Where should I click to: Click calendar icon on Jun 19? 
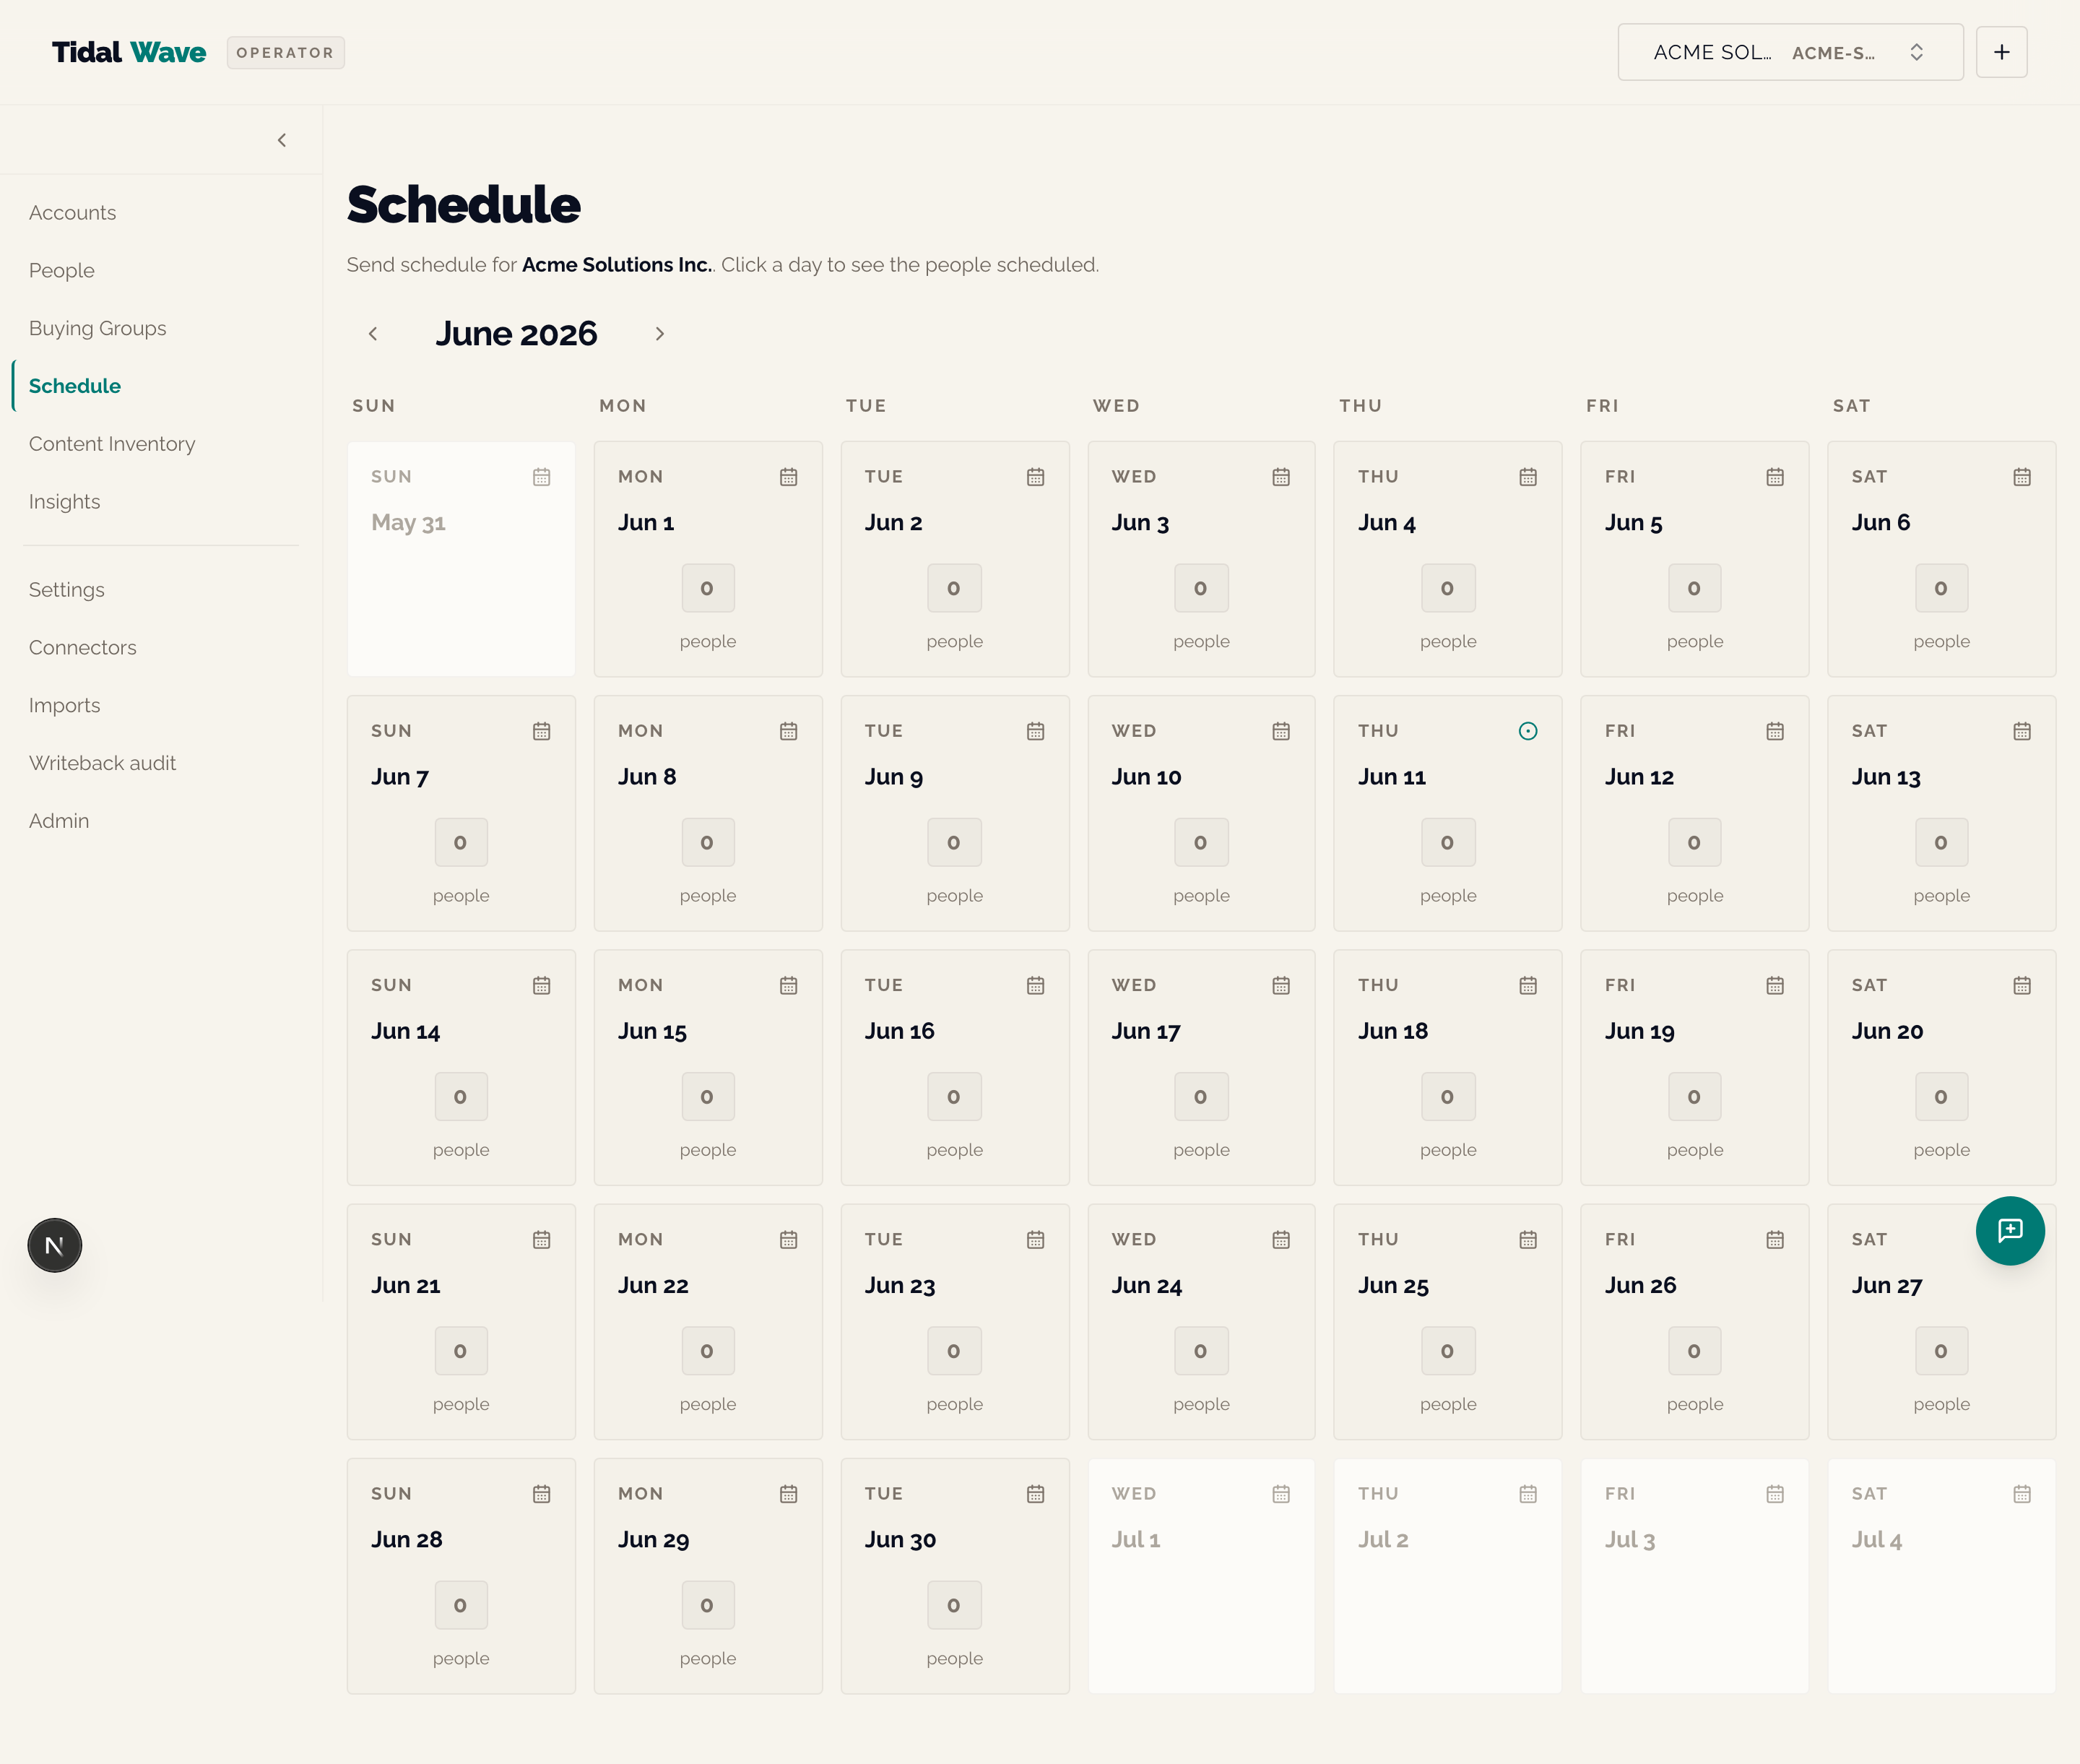click(x=1775, y=985)
